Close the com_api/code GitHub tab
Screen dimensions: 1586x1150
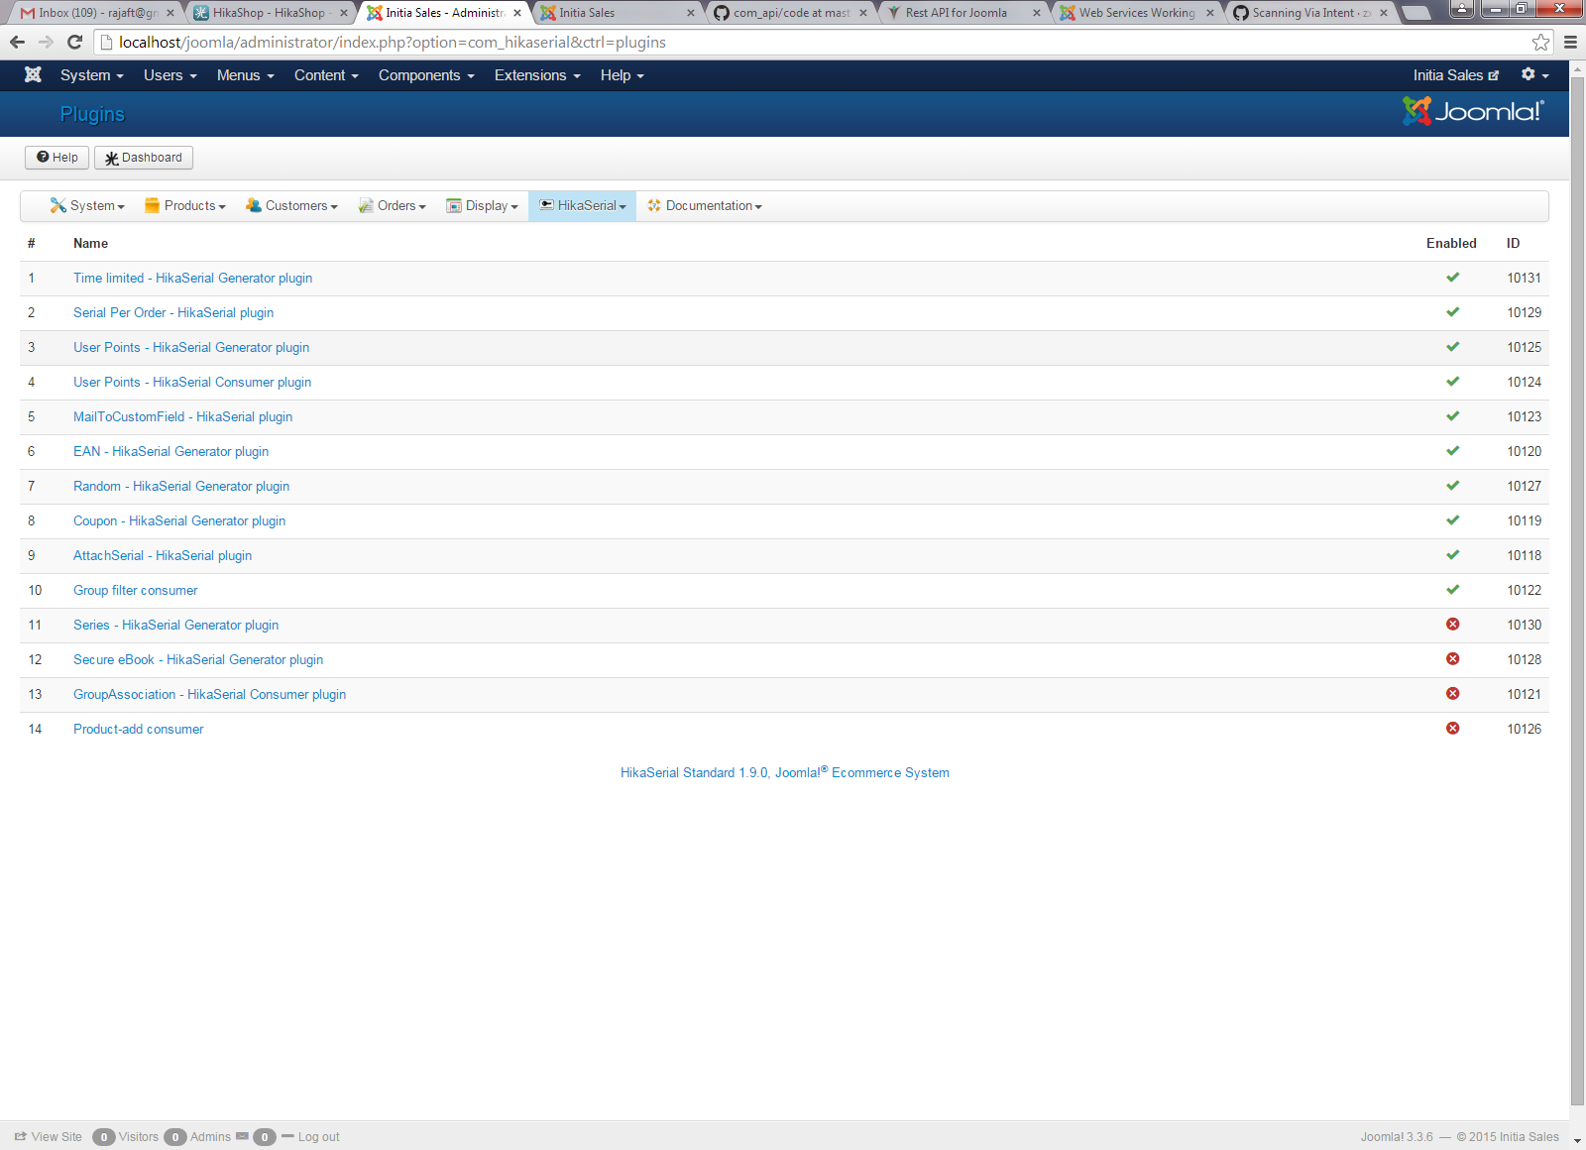863,13
